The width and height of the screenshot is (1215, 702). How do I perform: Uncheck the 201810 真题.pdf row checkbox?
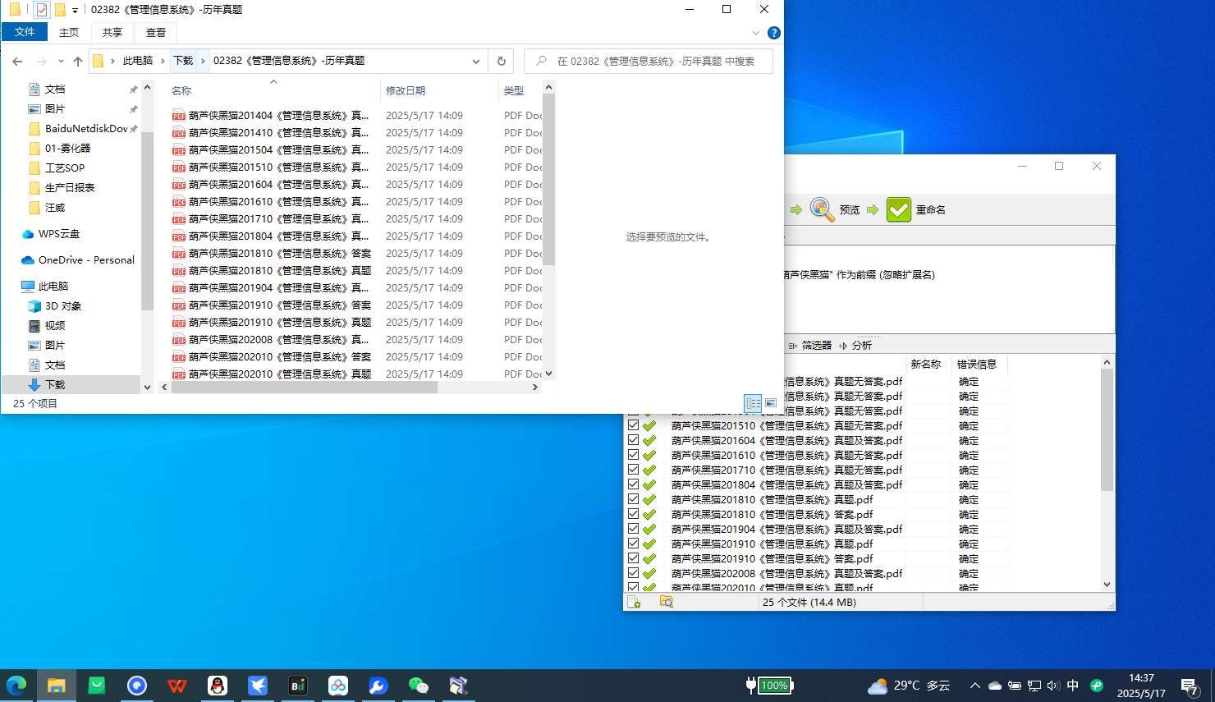tap(633, 499)
